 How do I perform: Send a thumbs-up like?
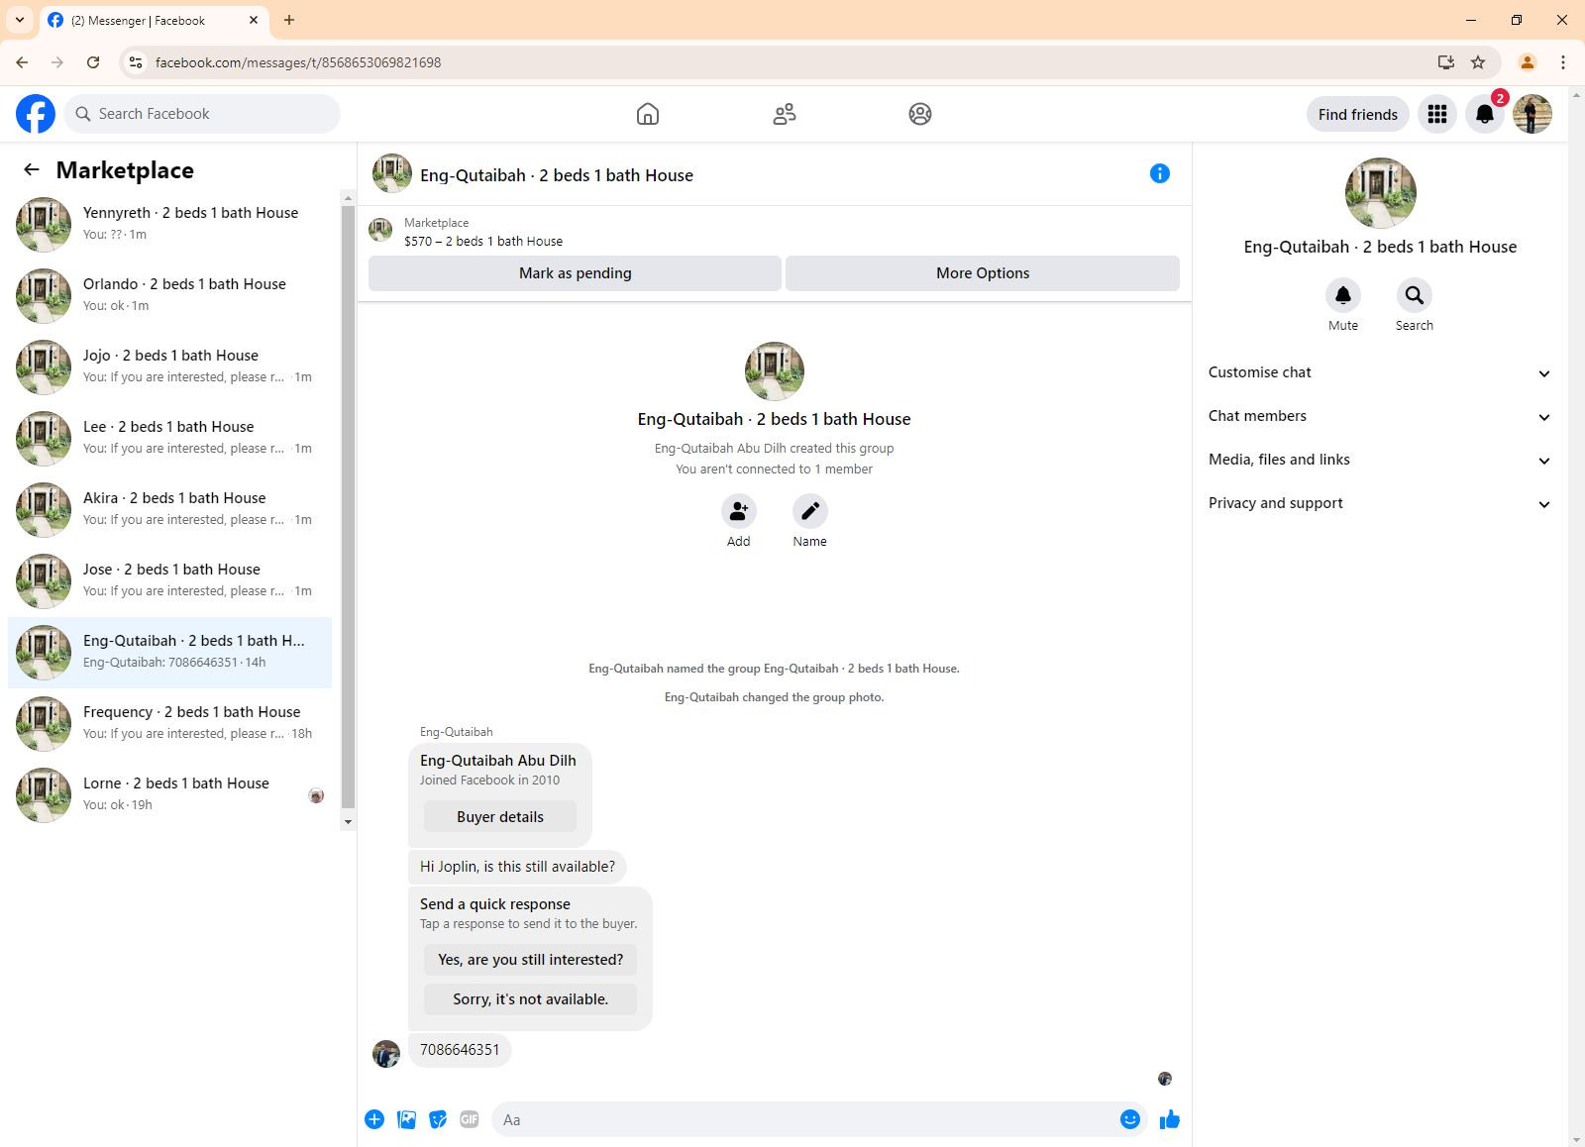[1170, 1119]
